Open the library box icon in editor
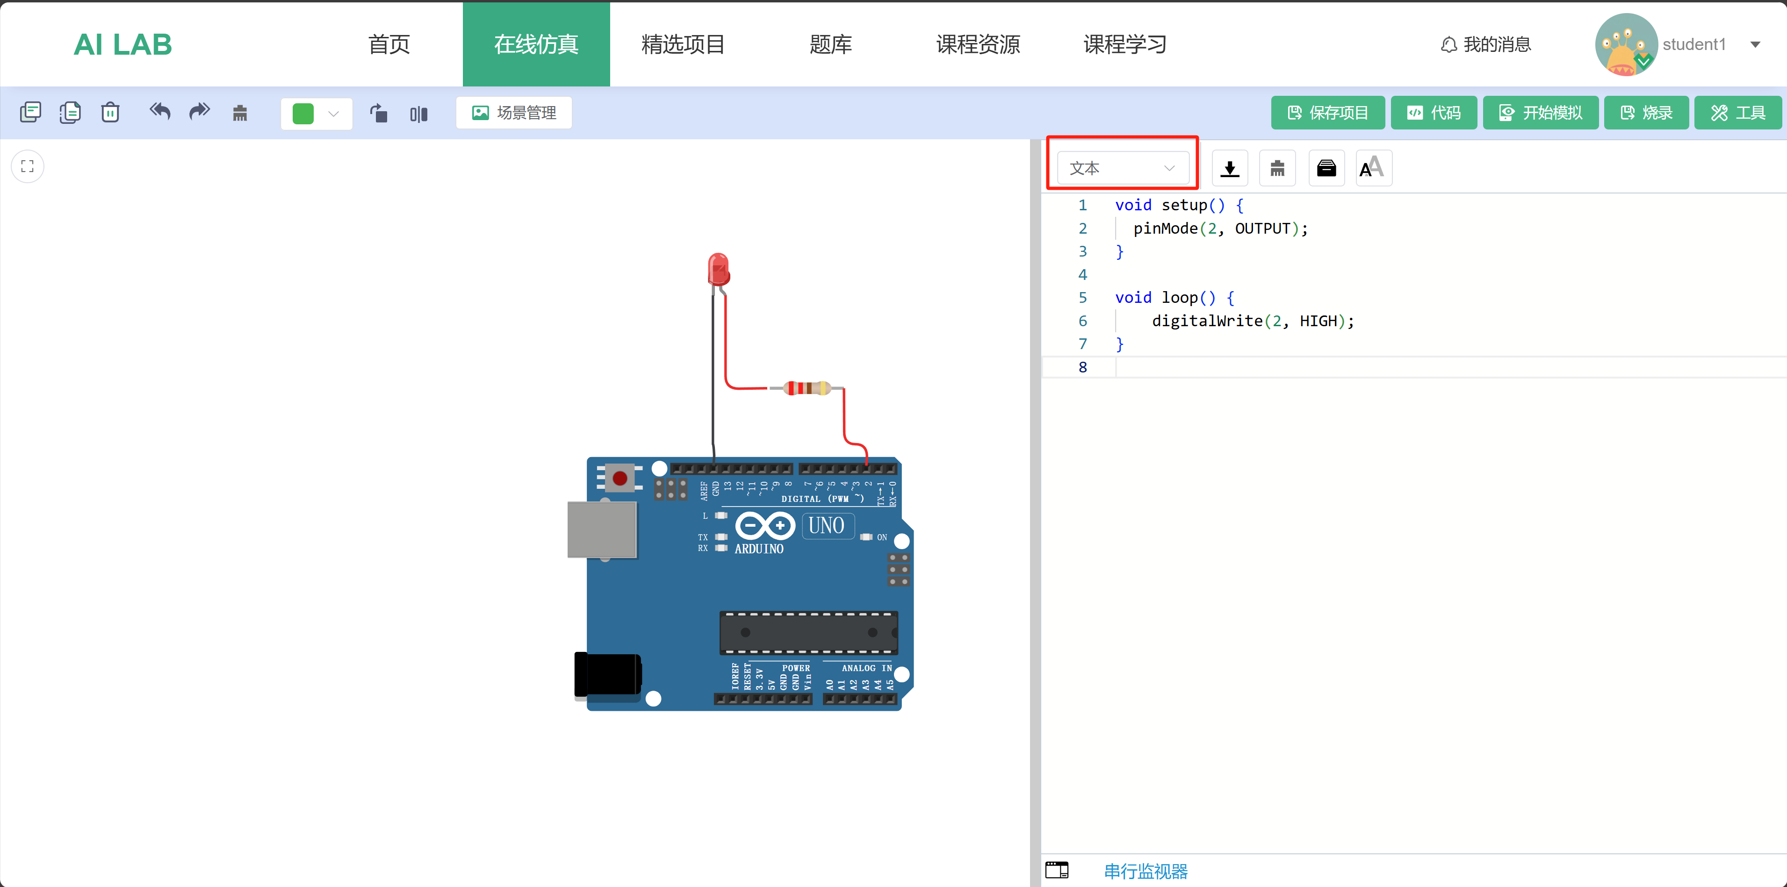 click(x=1326, y=169)
